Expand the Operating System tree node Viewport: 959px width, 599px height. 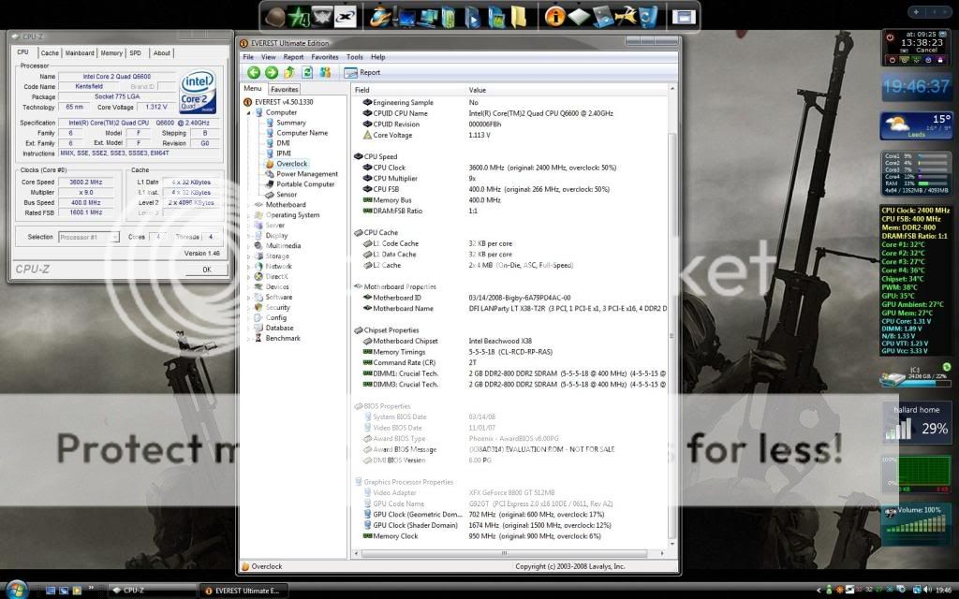click(249, 216)
